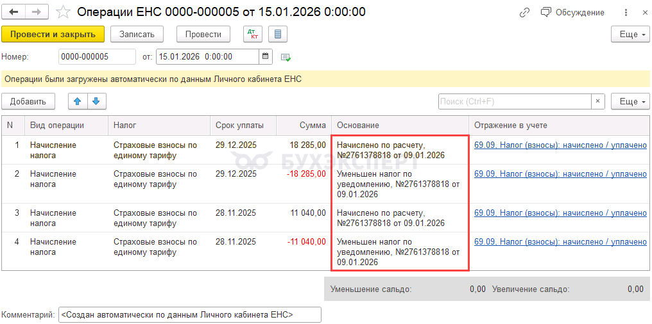Screen dimensions: 652x324
Task: Open the 69.09 link in row 4
Action: (560, 242)
